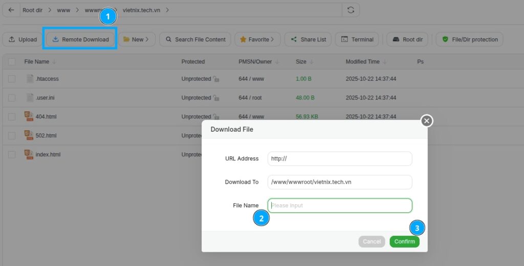
Task: Click the lock icon on the 404.html row
Action: click(x=216, y=117)
